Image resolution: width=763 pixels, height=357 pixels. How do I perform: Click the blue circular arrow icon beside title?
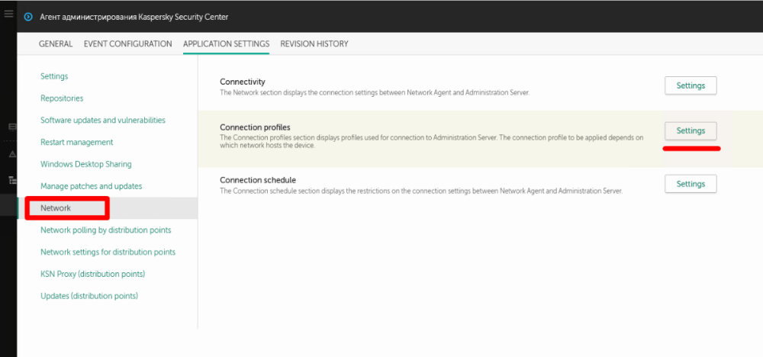click(28, 17)
